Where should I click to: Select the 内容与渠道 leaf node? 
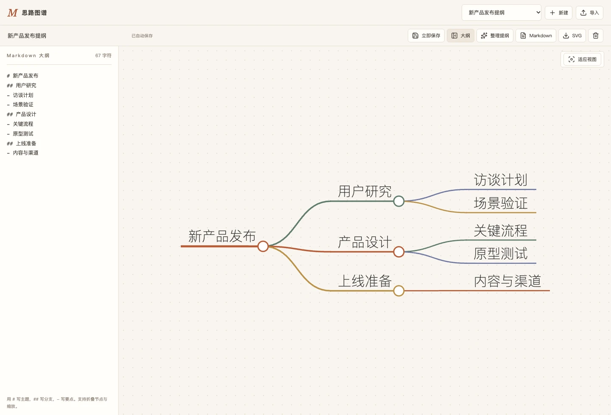507,281
